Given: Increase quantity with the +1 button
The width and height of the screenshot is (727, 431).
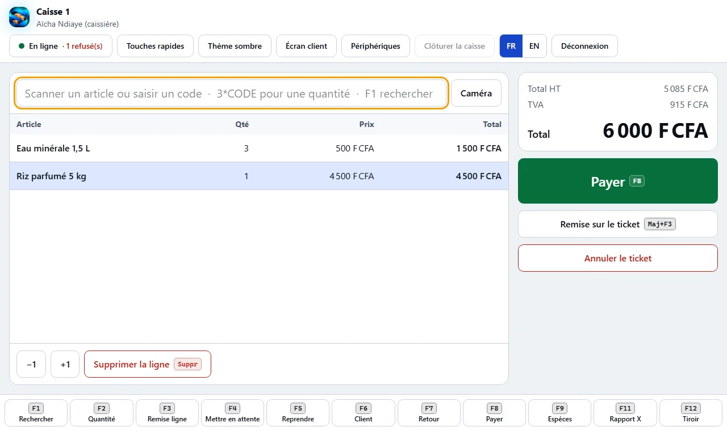Looking at the screenshot, I should click(x=65, y=364).
